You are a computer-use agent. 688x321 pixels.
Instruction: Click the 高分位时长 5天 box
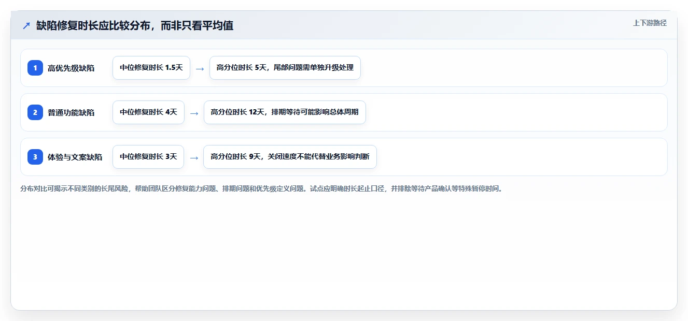[285, 68]
